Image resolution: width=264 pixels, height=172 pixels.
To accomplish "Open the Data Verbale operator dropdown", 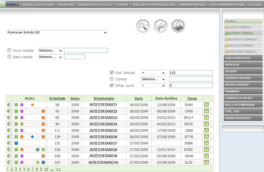I will [x=50, y=57].
